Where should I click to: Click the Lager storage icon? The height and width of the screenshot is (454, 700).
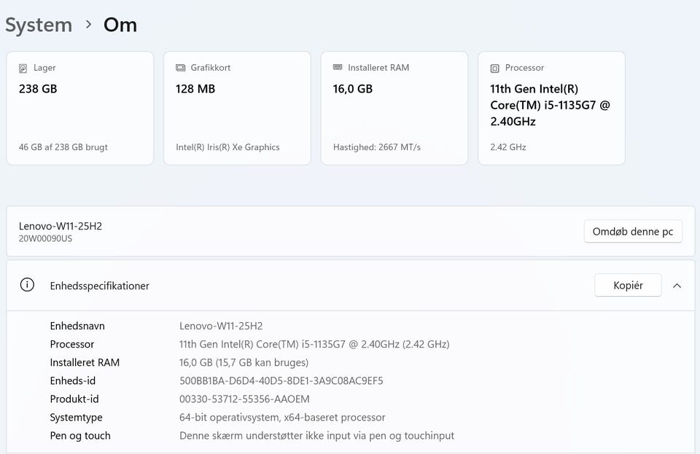tap(23, 68)
